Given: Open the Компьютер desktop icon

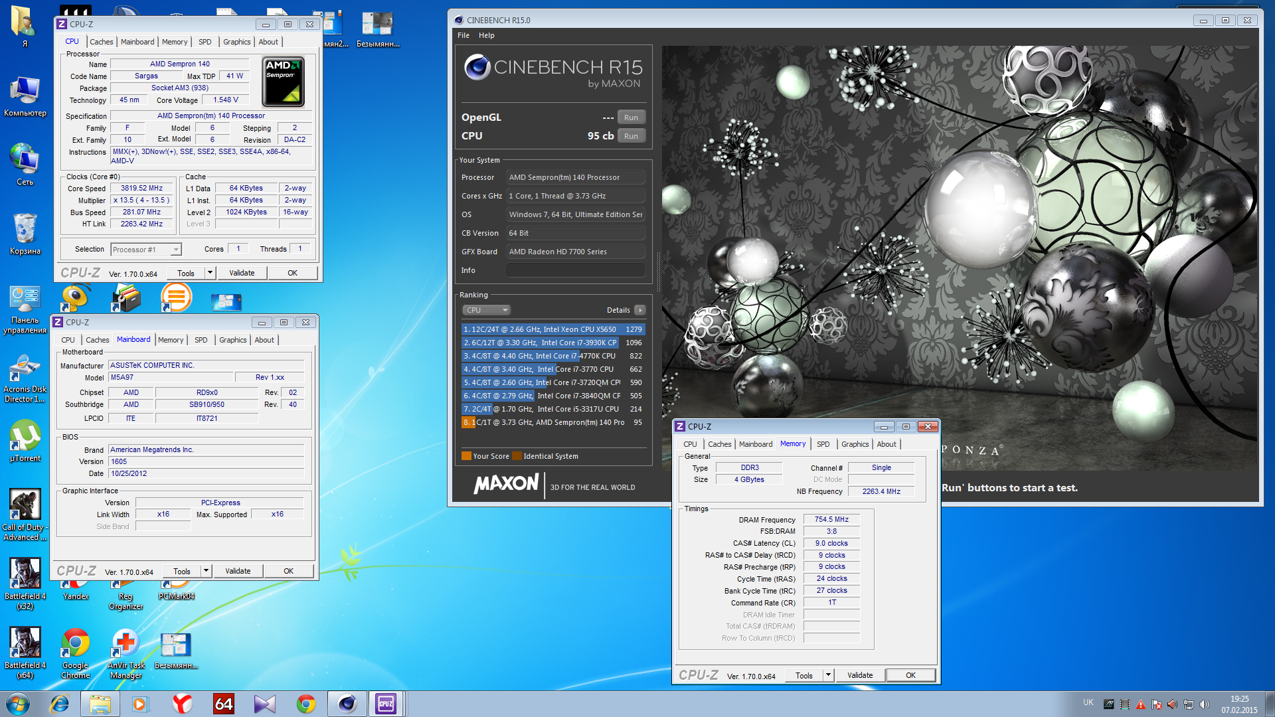Looking at the screenshot, I should 25,96.
